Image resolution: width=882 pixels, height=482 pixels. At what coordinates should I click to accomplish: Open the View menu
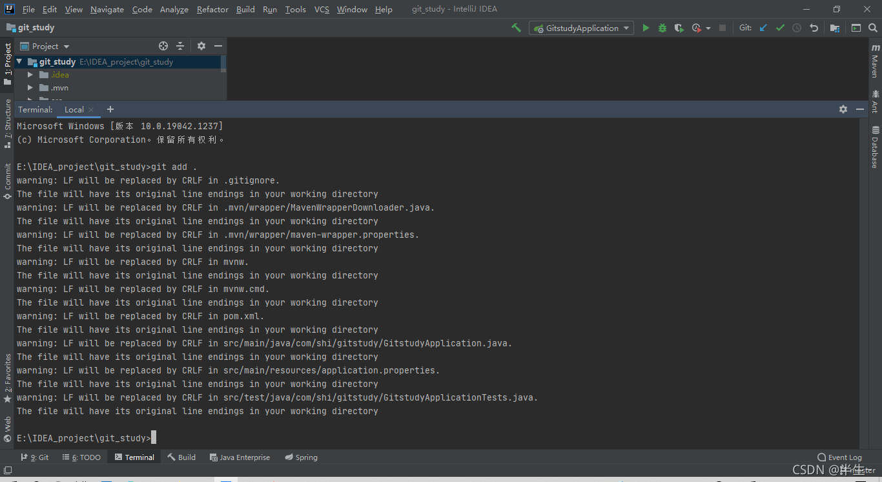pos(74,9)
